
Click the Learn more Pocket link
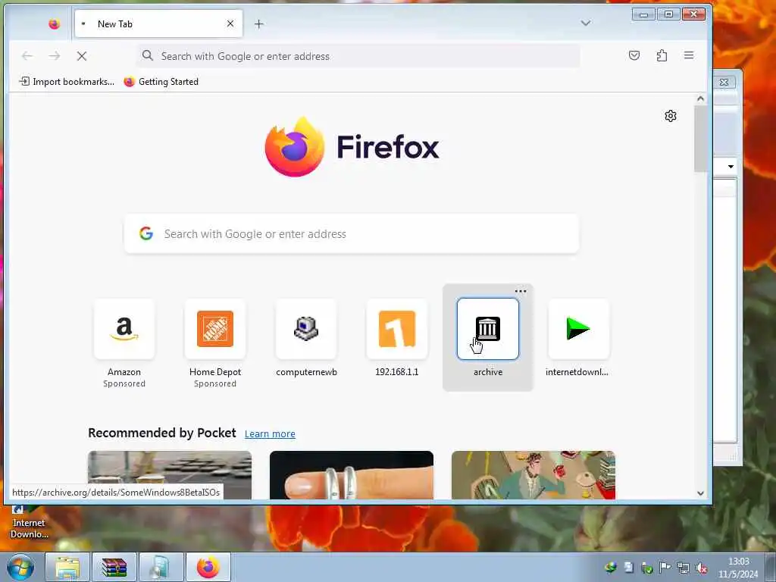(x=270, y=434)
